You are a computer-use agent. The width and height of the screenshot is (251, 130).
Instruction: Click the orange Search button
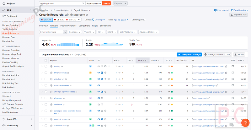(107, 3)
